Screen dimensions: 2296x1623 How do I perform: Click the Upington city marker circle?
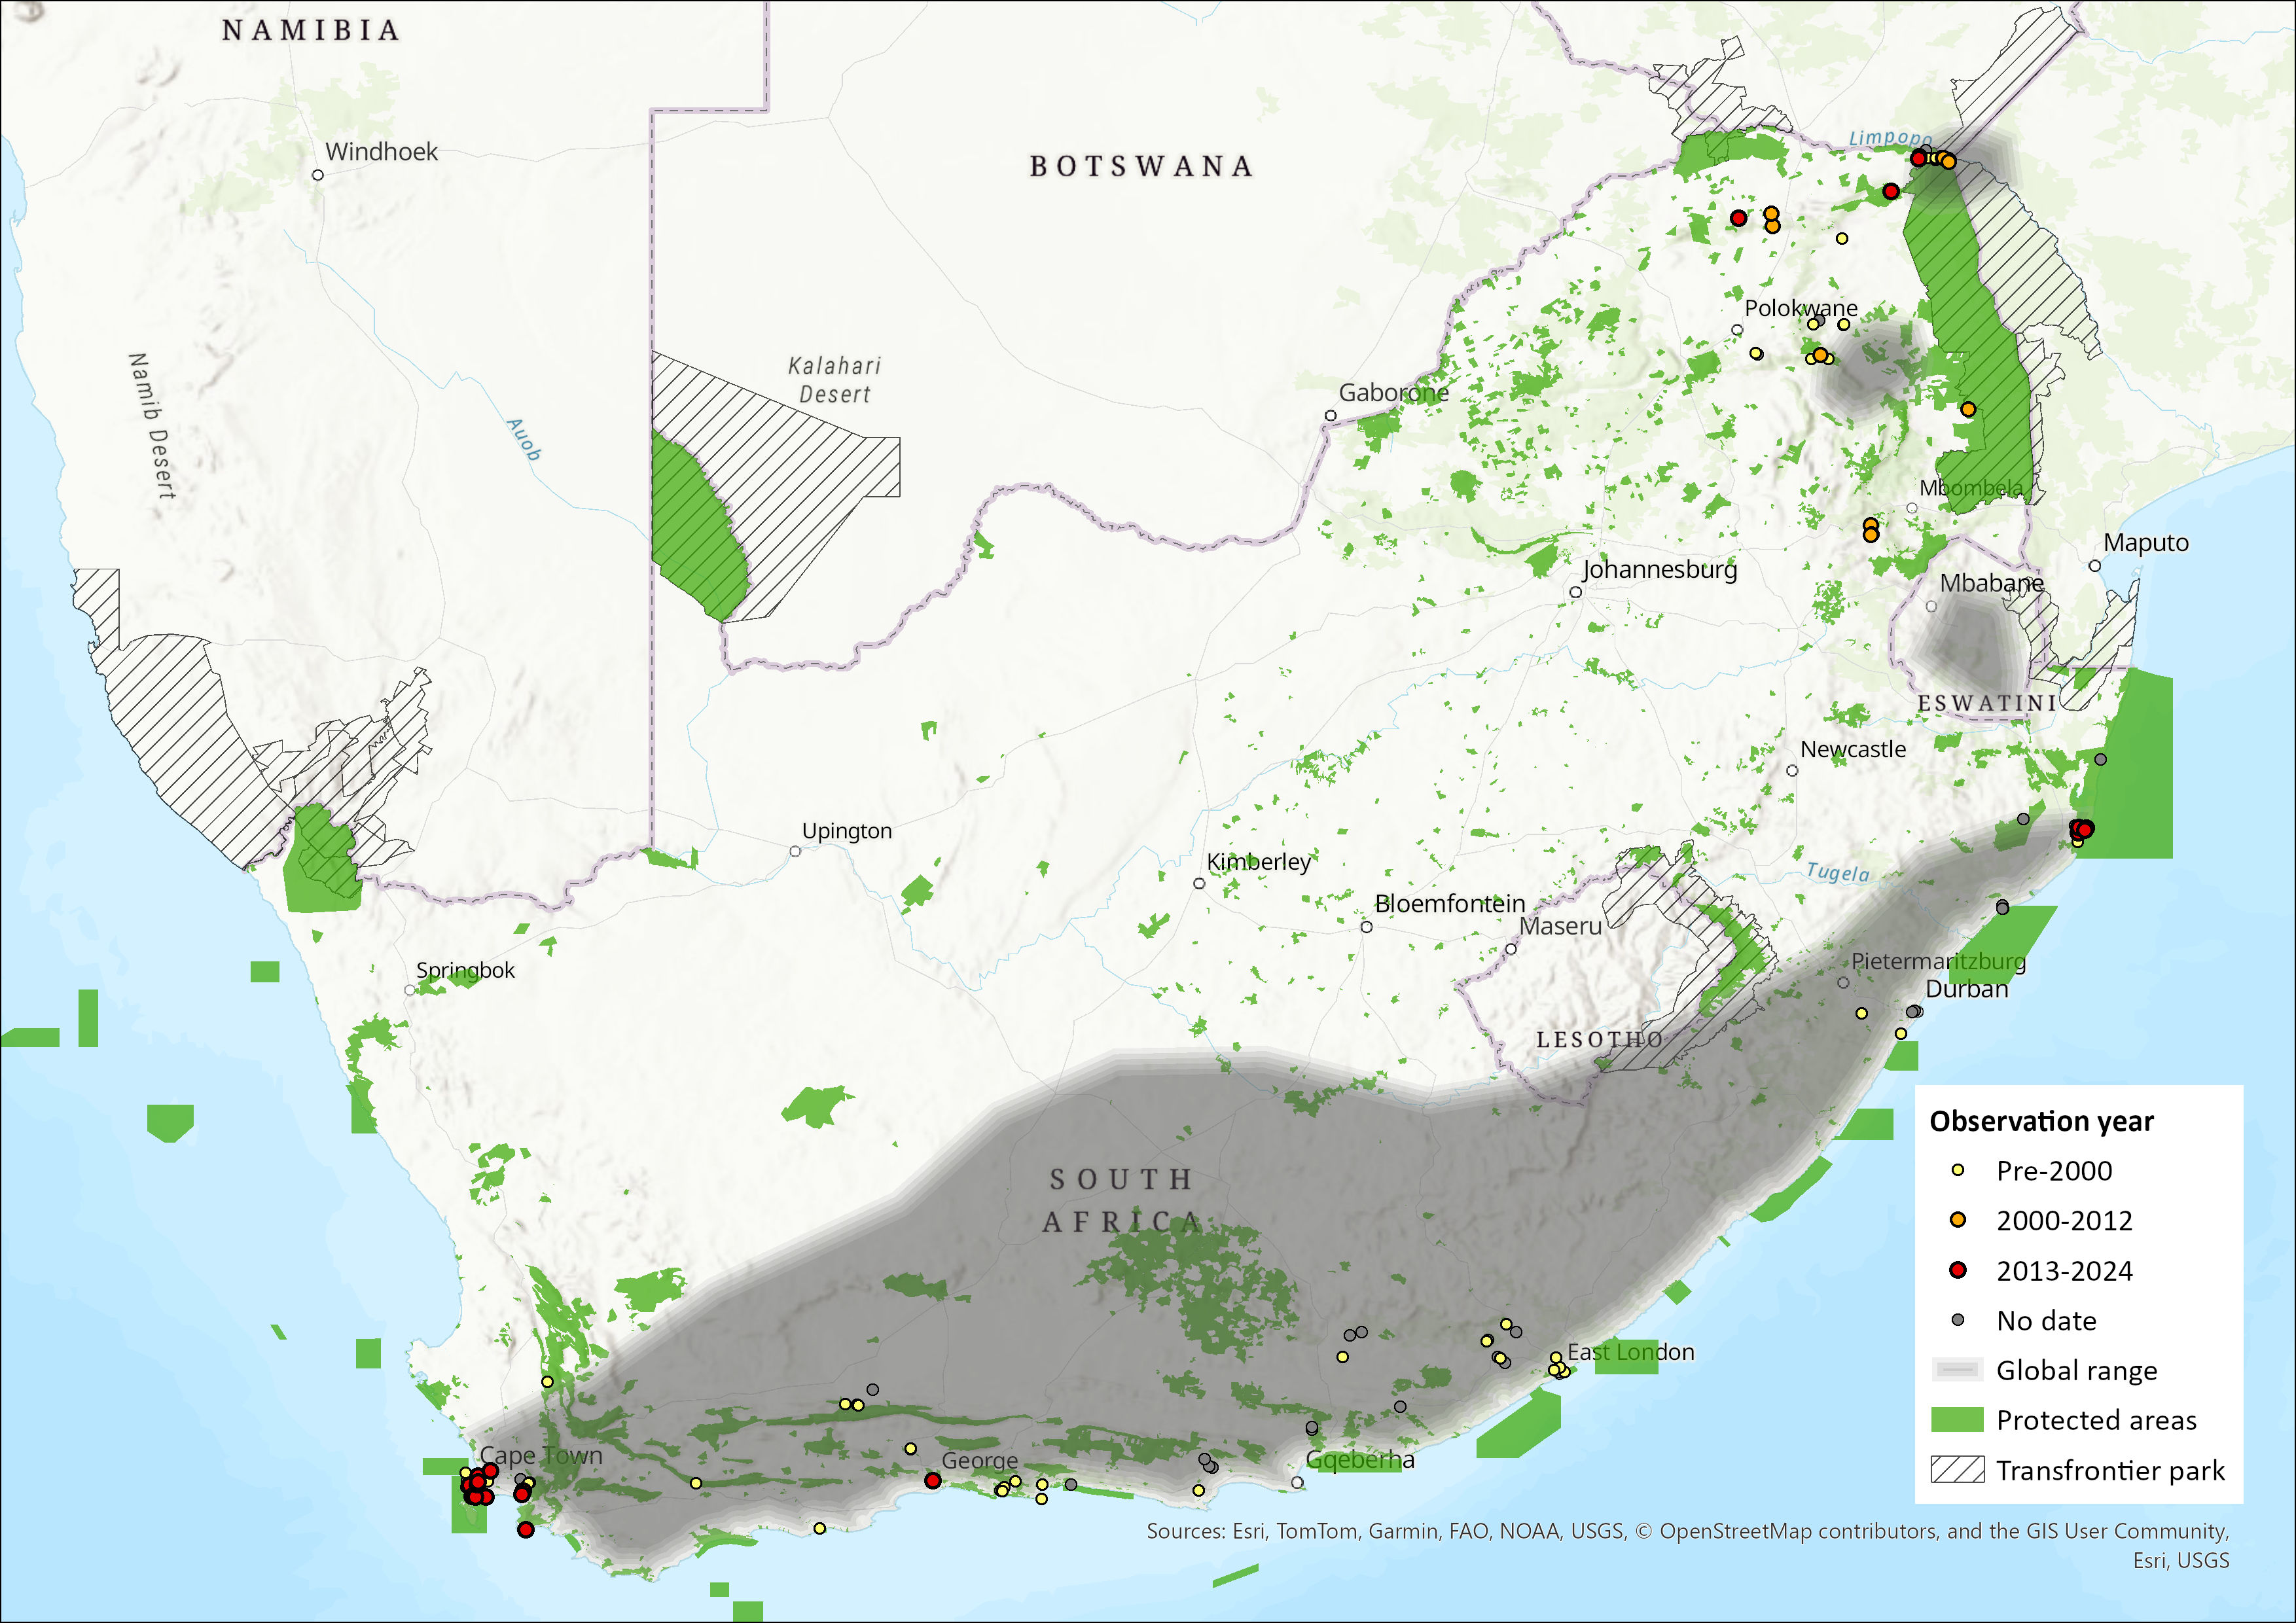pyautogui.click(x=795, y=851)
